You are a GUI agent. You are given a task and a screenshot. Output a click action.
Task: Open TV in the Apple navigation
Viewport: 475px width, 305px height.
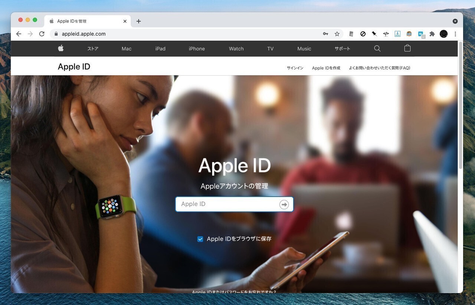pos(270,49)
